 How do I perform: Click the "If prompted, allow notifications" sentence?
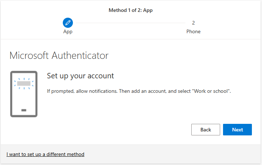[x=82, y=91]
